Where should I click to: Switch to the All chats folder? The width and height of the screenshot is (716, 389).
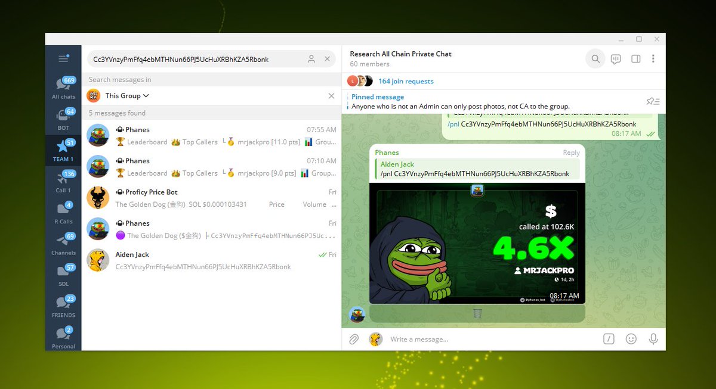pos(63,88)
